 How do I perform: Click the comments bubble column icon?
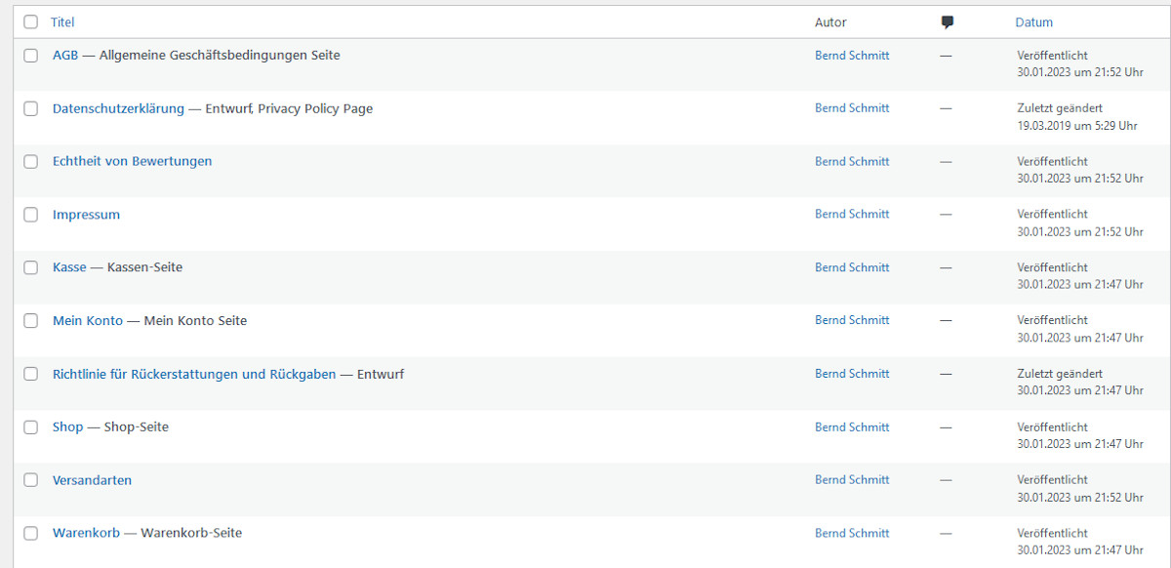947,22
